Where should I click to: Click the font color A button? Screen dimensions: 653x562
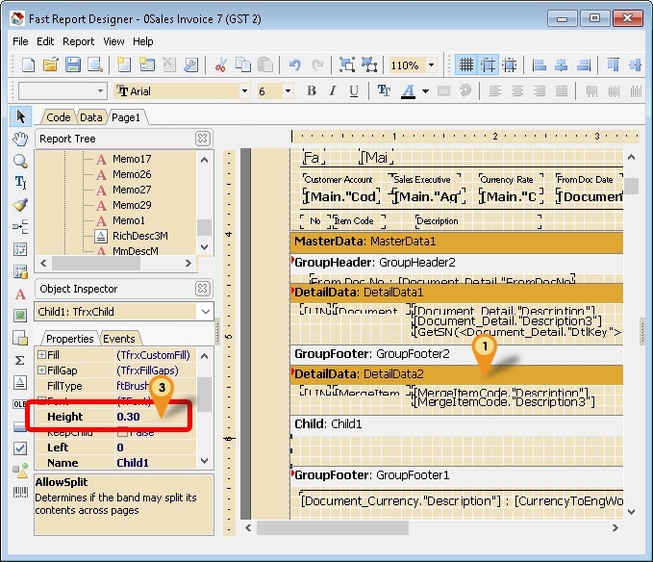410,91
